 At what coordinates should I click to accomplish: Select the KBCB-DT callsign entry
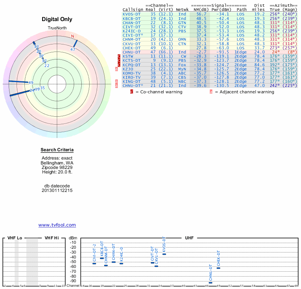coord(132,18)
